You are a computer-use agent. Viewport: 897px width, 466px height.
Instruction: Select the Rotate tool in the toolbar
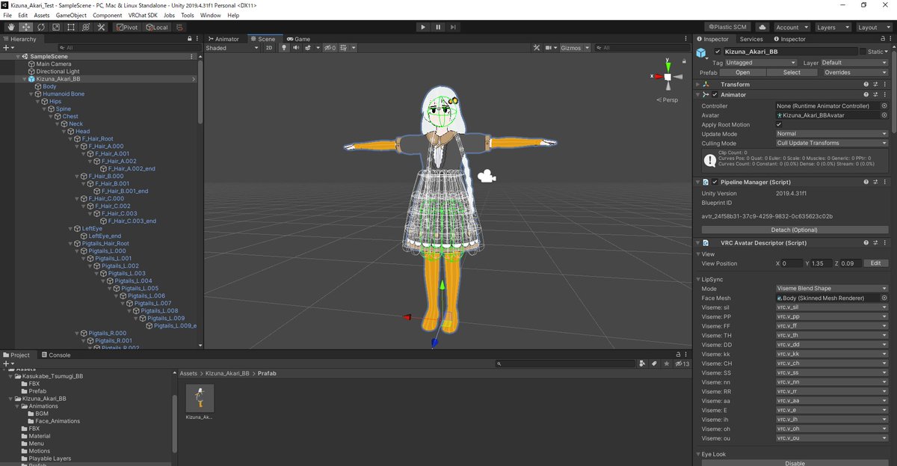(40, 27)
